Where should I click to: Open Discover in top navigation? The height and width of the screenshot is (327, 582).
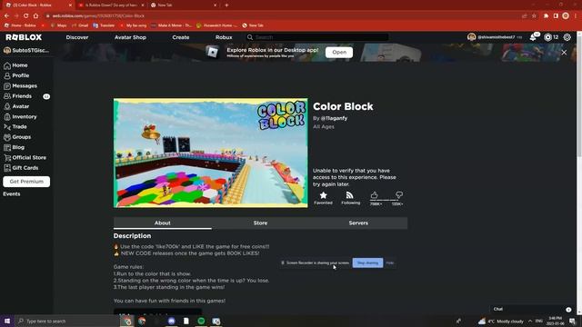[x=77, y=37]
